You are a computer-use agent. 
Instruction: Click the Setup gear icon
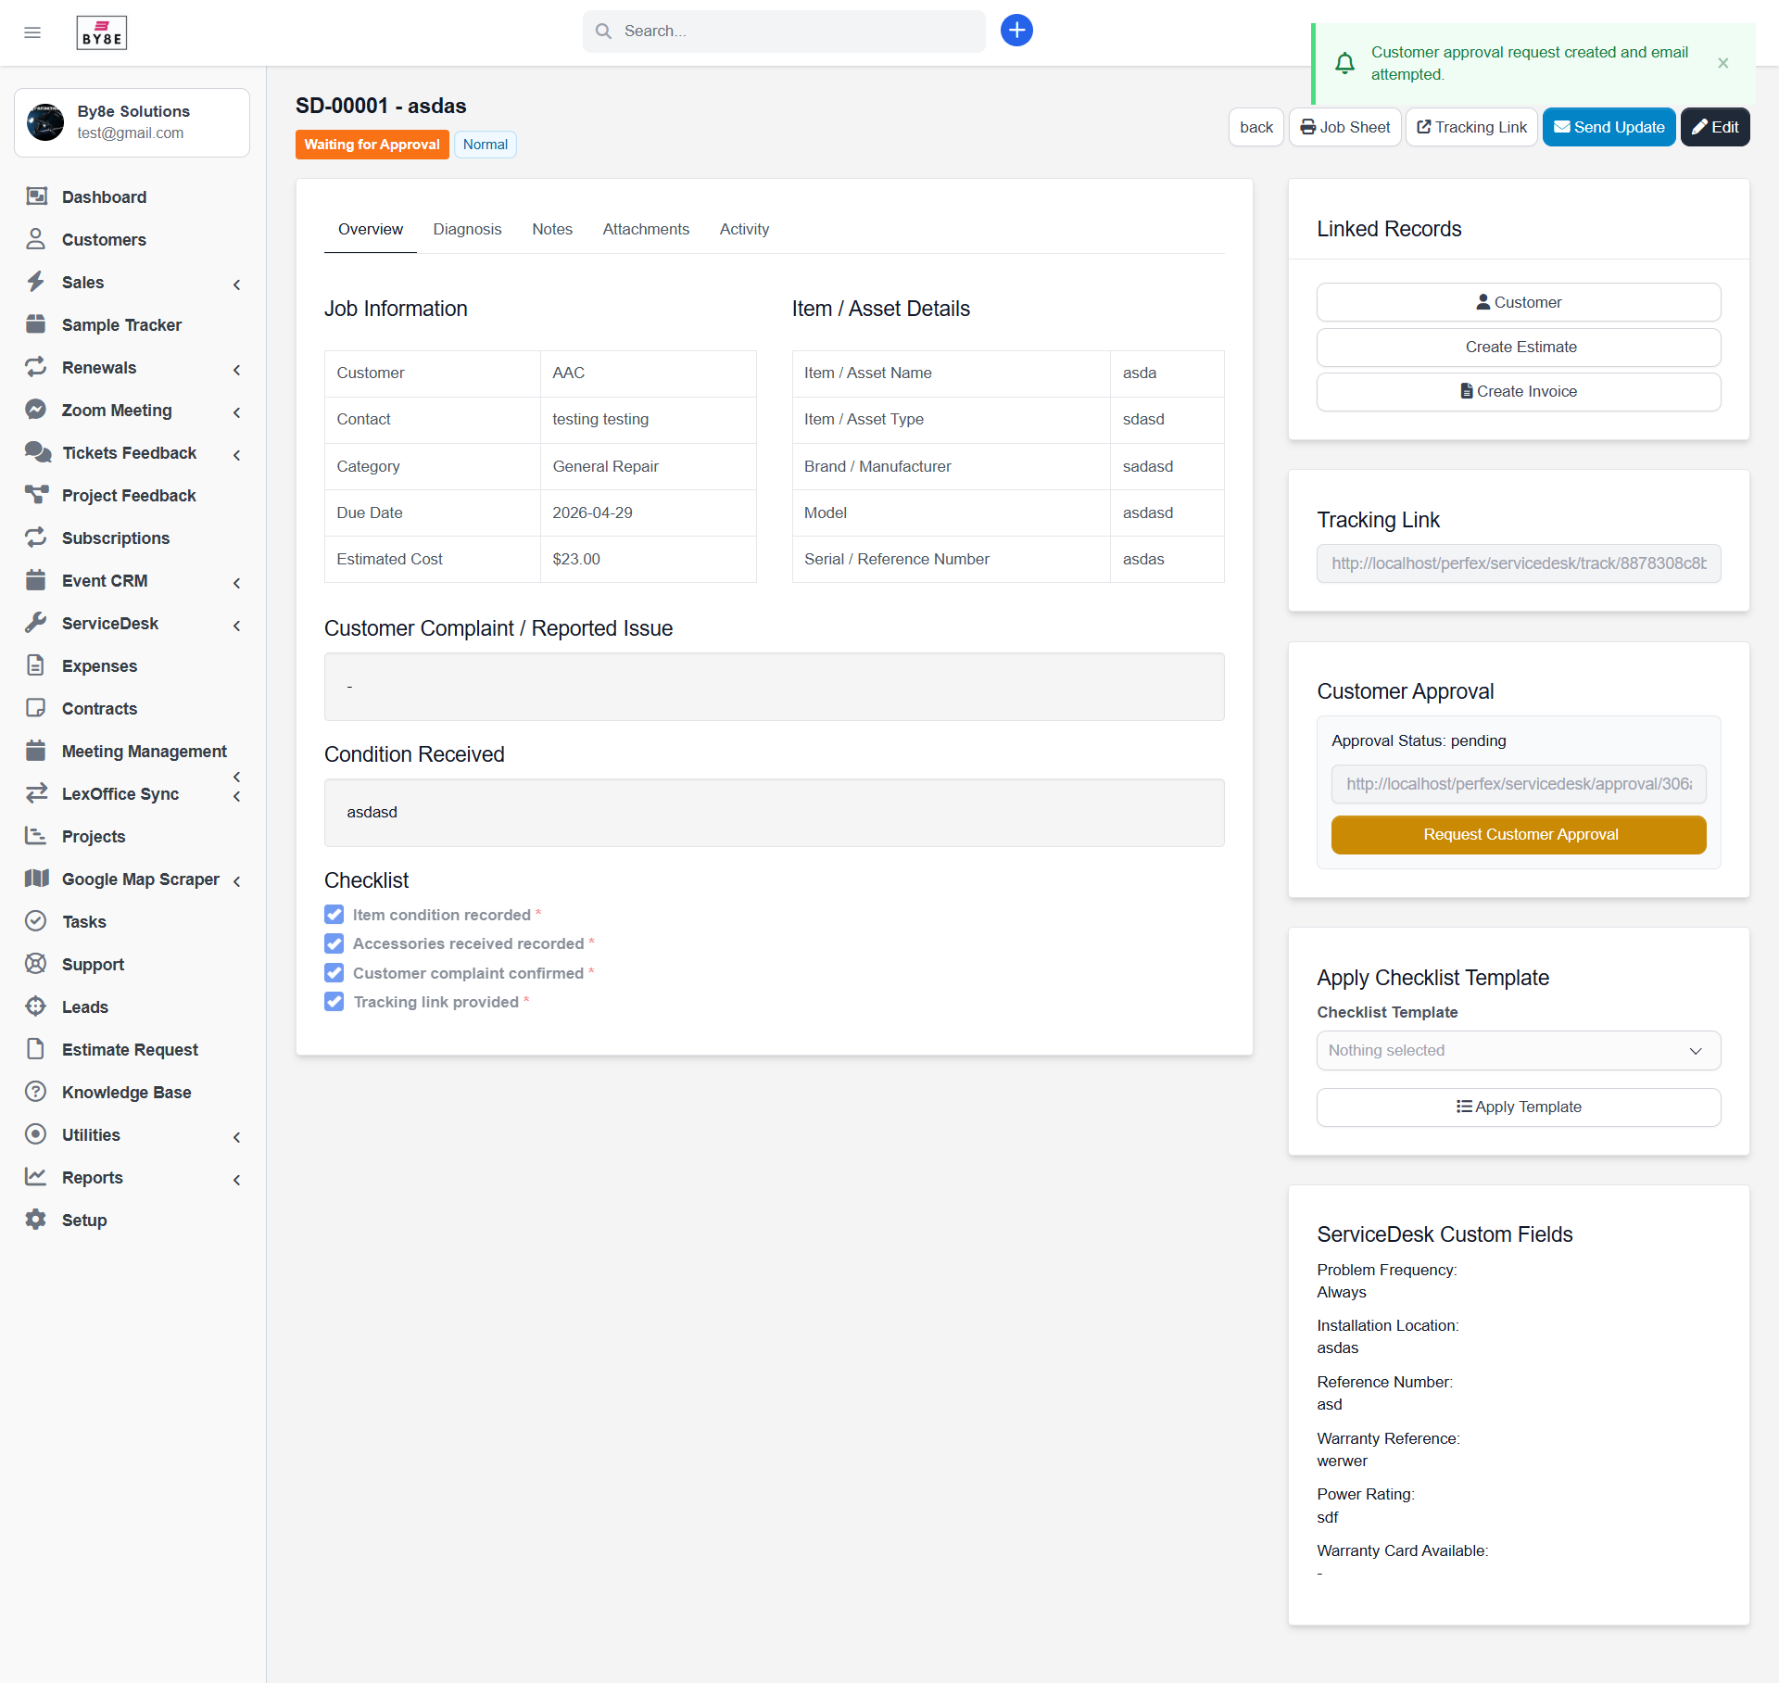(34, 1220)
